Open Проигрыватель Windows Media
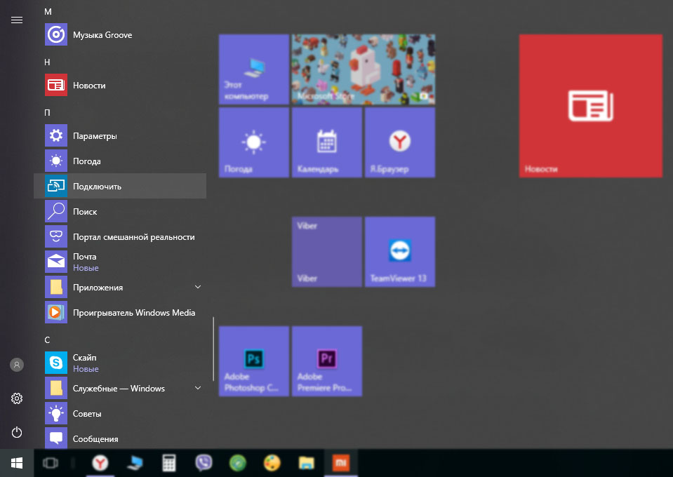 click(x=133, y=313)
